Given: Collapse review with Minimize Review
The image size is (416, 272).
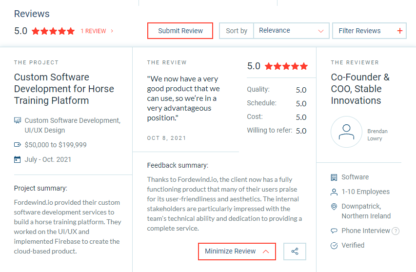Looking at the screenshot, I should [237, 252].
